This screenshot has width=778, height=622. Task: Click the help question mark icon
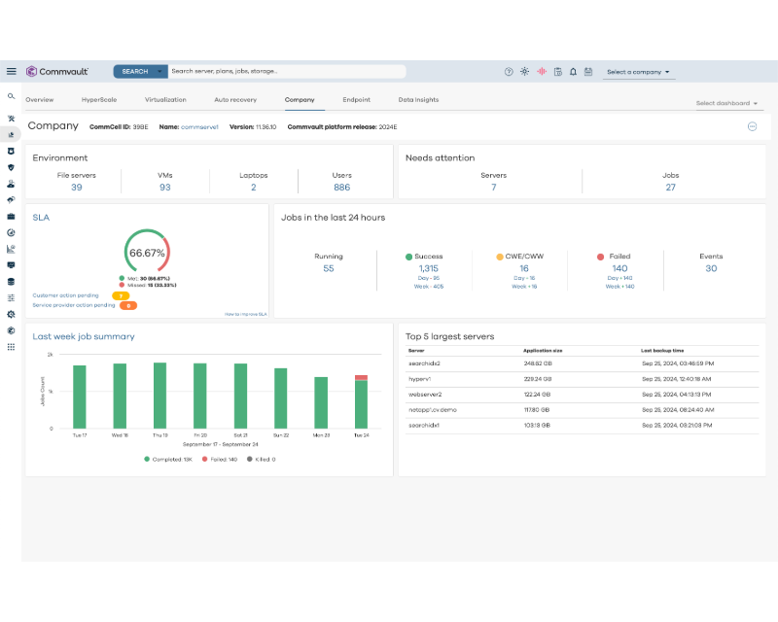pos(509,72)
